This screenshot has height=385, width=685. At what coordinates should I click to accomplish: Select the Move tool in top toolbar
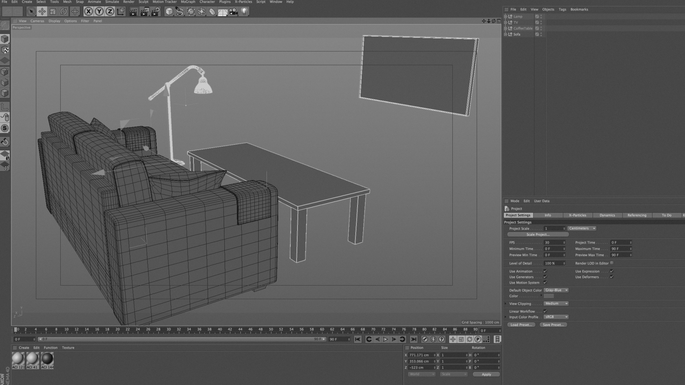coord(42,11)
